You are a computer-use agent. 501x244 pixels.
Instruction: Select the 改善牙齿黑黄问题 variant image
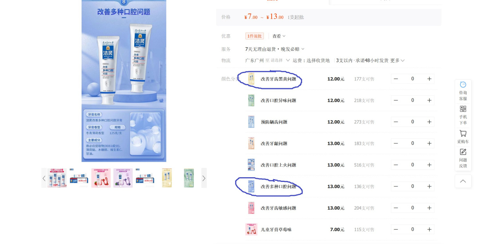[x=251, y=79]
